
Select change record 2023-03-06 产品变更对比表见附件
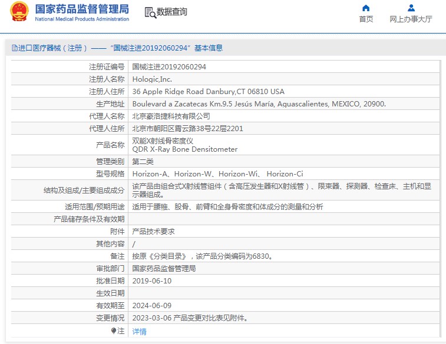tap(190, 318)
